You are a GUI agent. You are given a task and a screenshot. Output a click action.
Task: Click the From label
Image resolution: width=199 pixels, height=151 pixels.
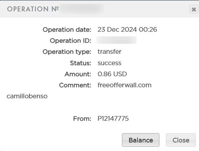82,119
